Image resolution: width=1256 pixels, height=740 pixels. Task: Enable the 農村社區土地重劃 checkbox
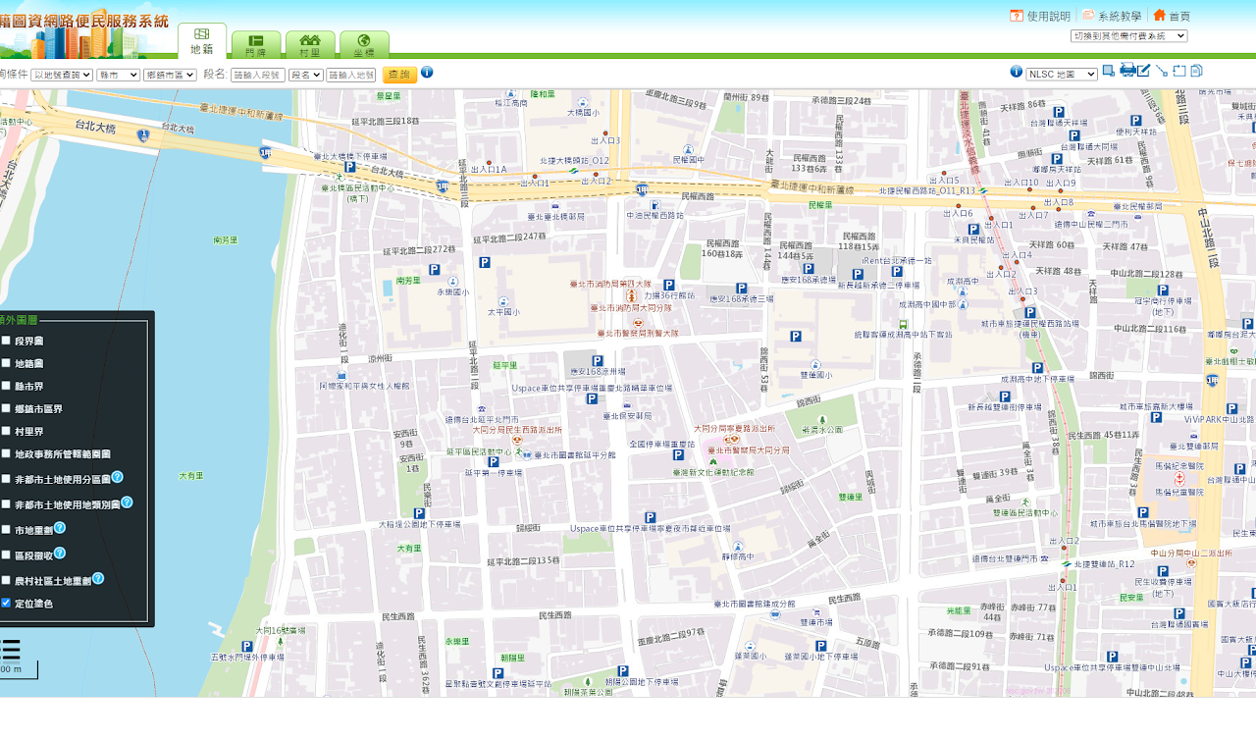click(x=6, y=581)
